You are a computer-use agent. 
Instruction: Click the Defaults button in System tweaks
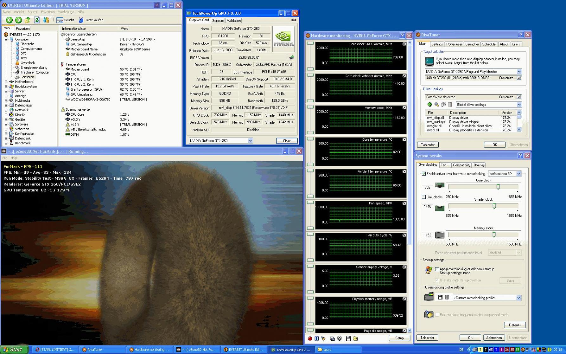coord(515,325)
